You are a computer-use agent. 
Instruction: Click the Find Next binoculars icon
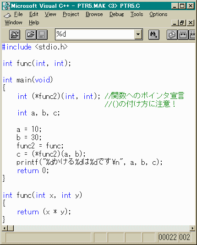(154, 34)
